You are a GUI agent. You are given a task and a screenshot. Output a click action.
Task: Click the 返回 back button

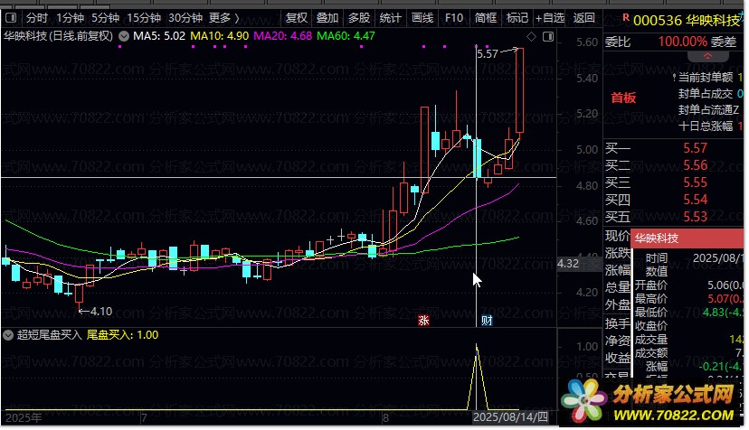(583, 18)
